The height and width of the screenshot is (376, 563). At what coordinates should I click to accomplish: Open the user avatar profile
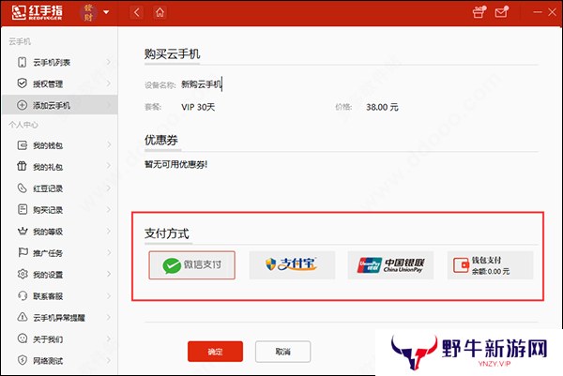point(88,12)
